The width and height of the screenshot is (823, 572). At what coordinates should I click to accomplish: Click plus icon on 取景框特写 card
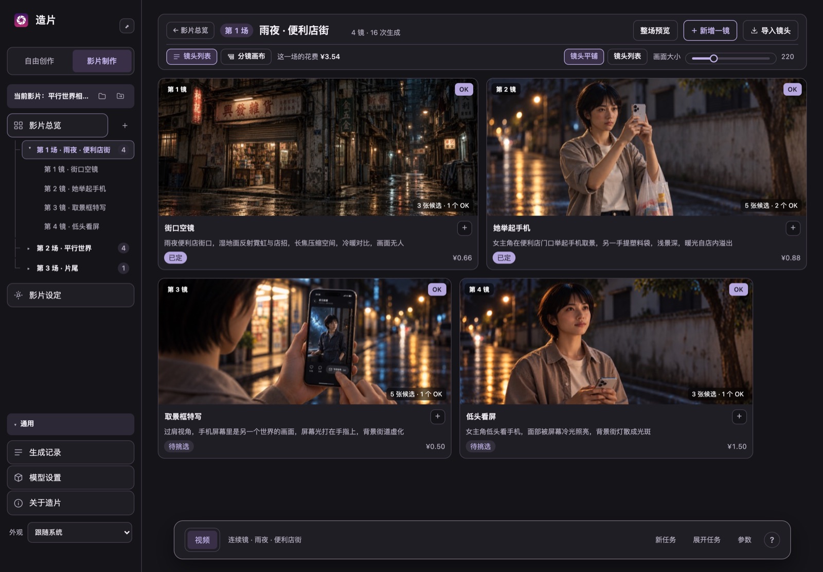tap(438, 417)
